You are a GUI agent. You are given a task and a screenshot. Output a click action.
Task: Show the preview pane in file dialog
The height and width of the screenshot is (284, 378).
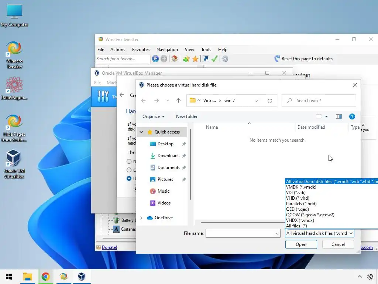click(339, 116)
